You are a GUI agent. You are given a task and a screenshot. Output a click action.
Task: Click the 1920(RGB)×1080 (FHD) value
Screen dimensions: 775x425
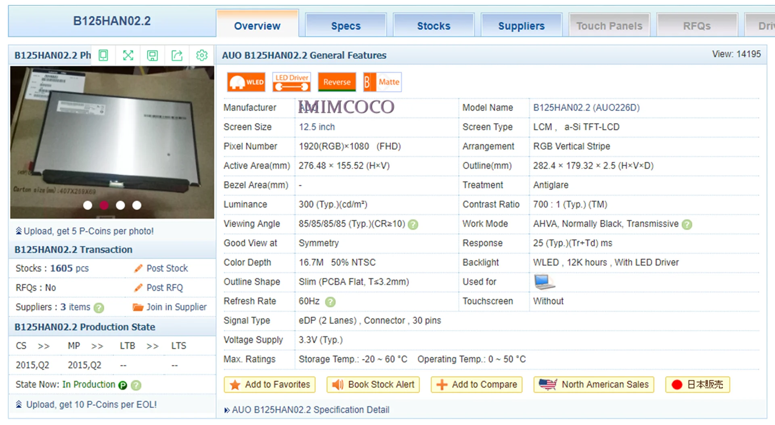click(350, 147)
